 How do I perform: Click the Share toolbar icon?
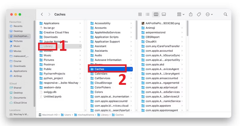190,14
